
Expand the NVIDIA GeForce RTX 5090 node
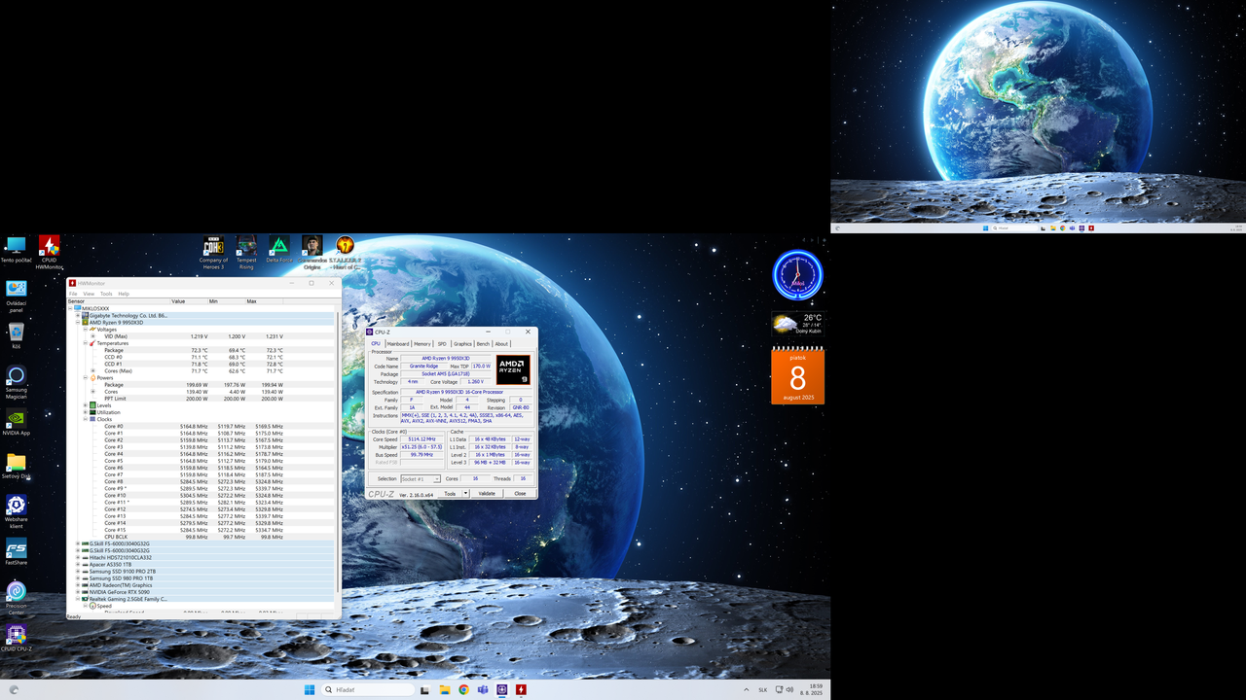(78, 592)
